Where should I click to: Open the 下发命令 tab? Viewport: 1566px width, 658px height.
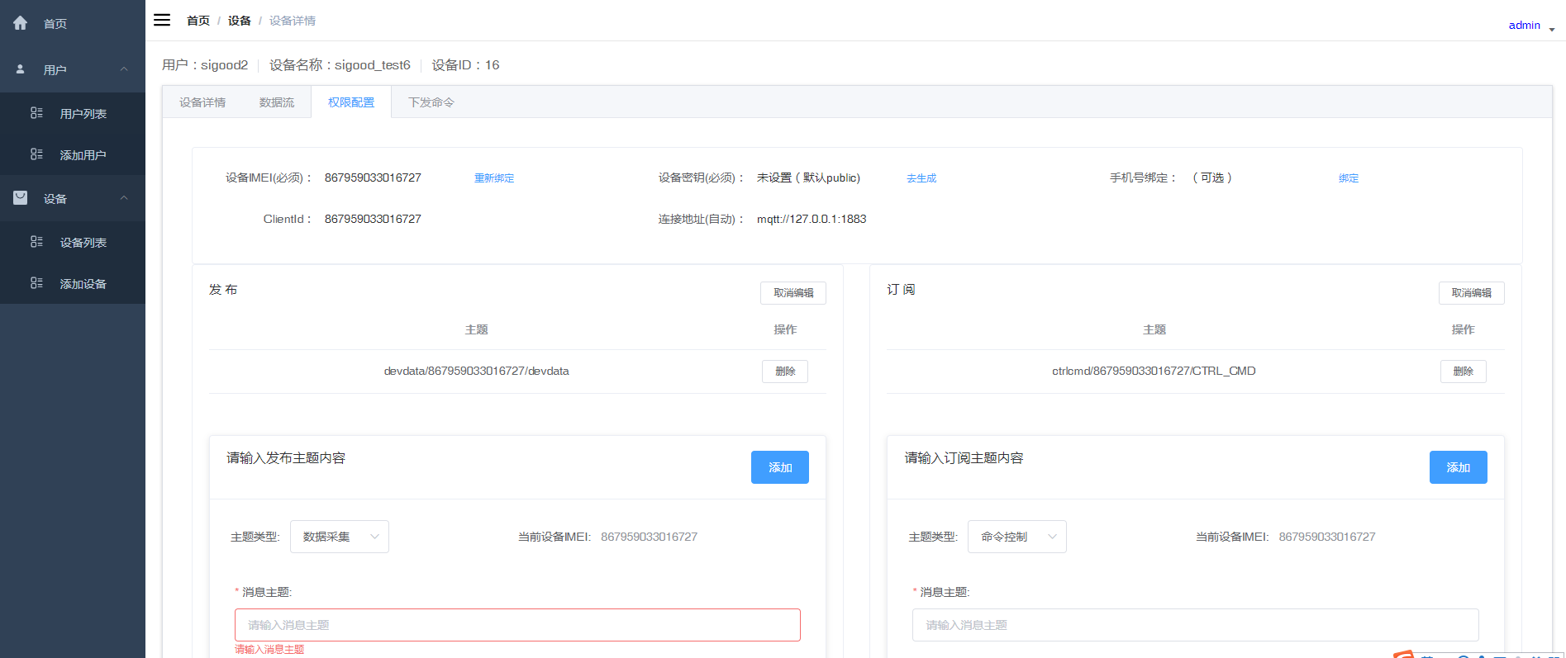pyautogui.click(x=431, y=102)
